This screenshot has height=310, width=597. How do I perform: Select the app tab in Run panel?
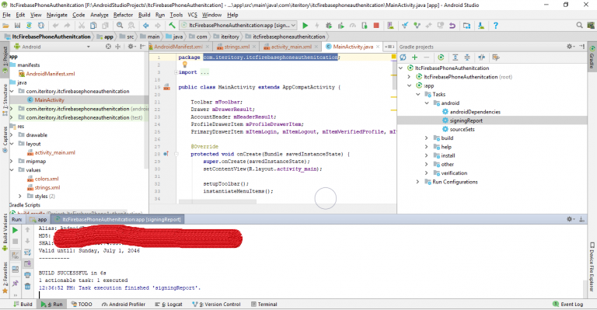pyautogui.click(x=38, y=219)
